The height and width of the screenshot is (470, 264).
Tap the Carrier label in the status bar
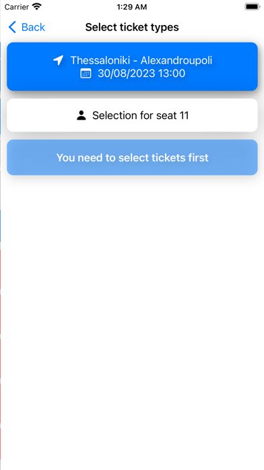(17, 7)
